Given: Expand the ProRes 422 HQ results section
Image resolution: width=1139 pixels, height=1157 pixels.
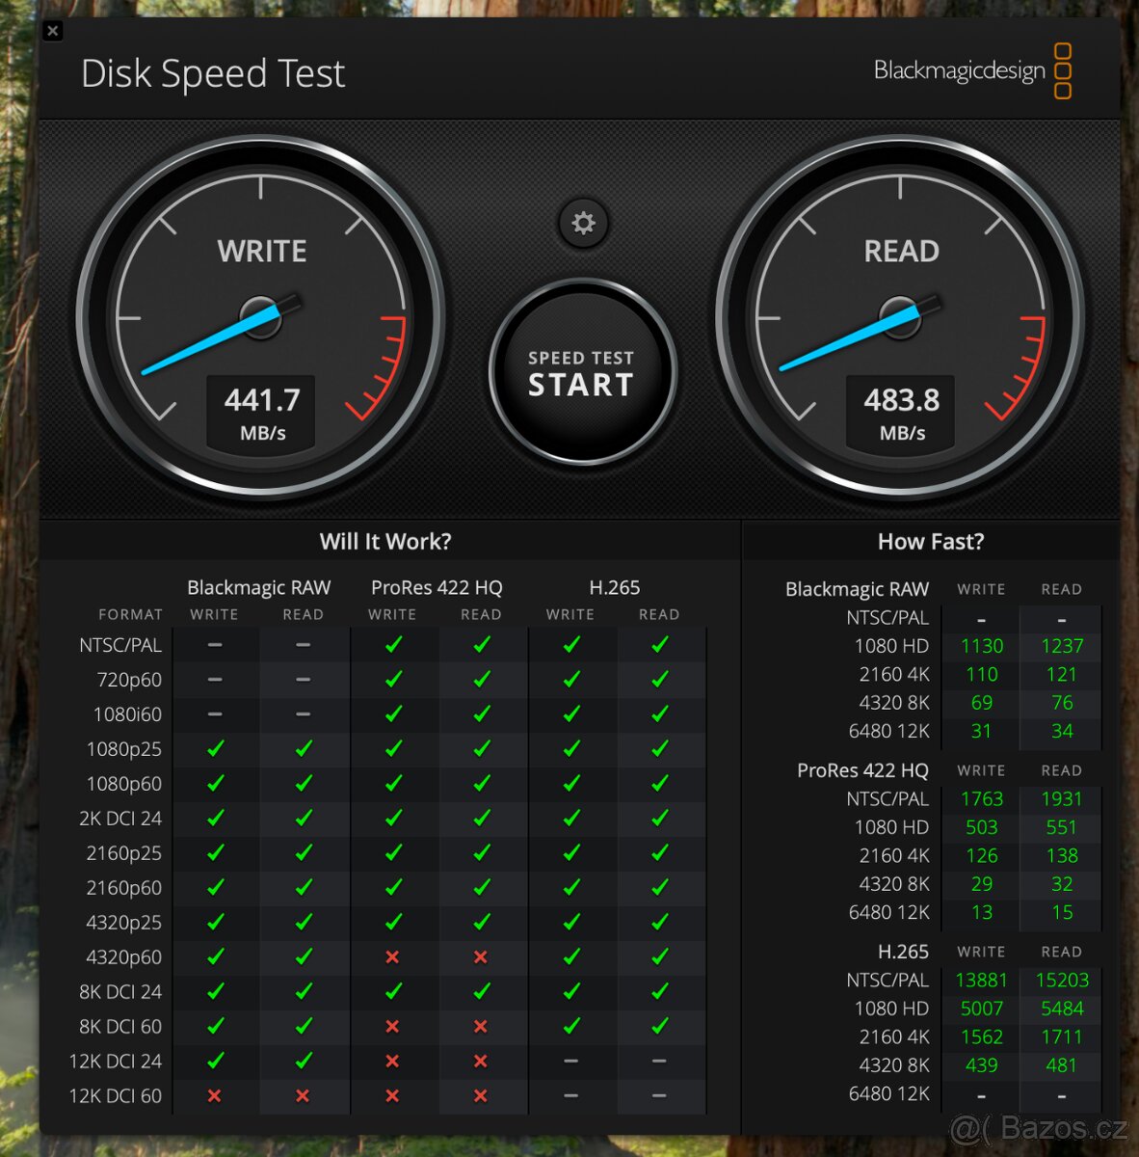Looking at the screenshot, I should [x=863, y=770].
